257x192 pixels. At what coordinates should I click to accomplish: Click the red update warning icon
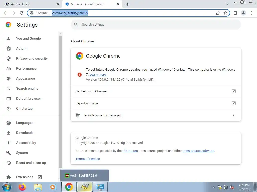coord(80,75)
